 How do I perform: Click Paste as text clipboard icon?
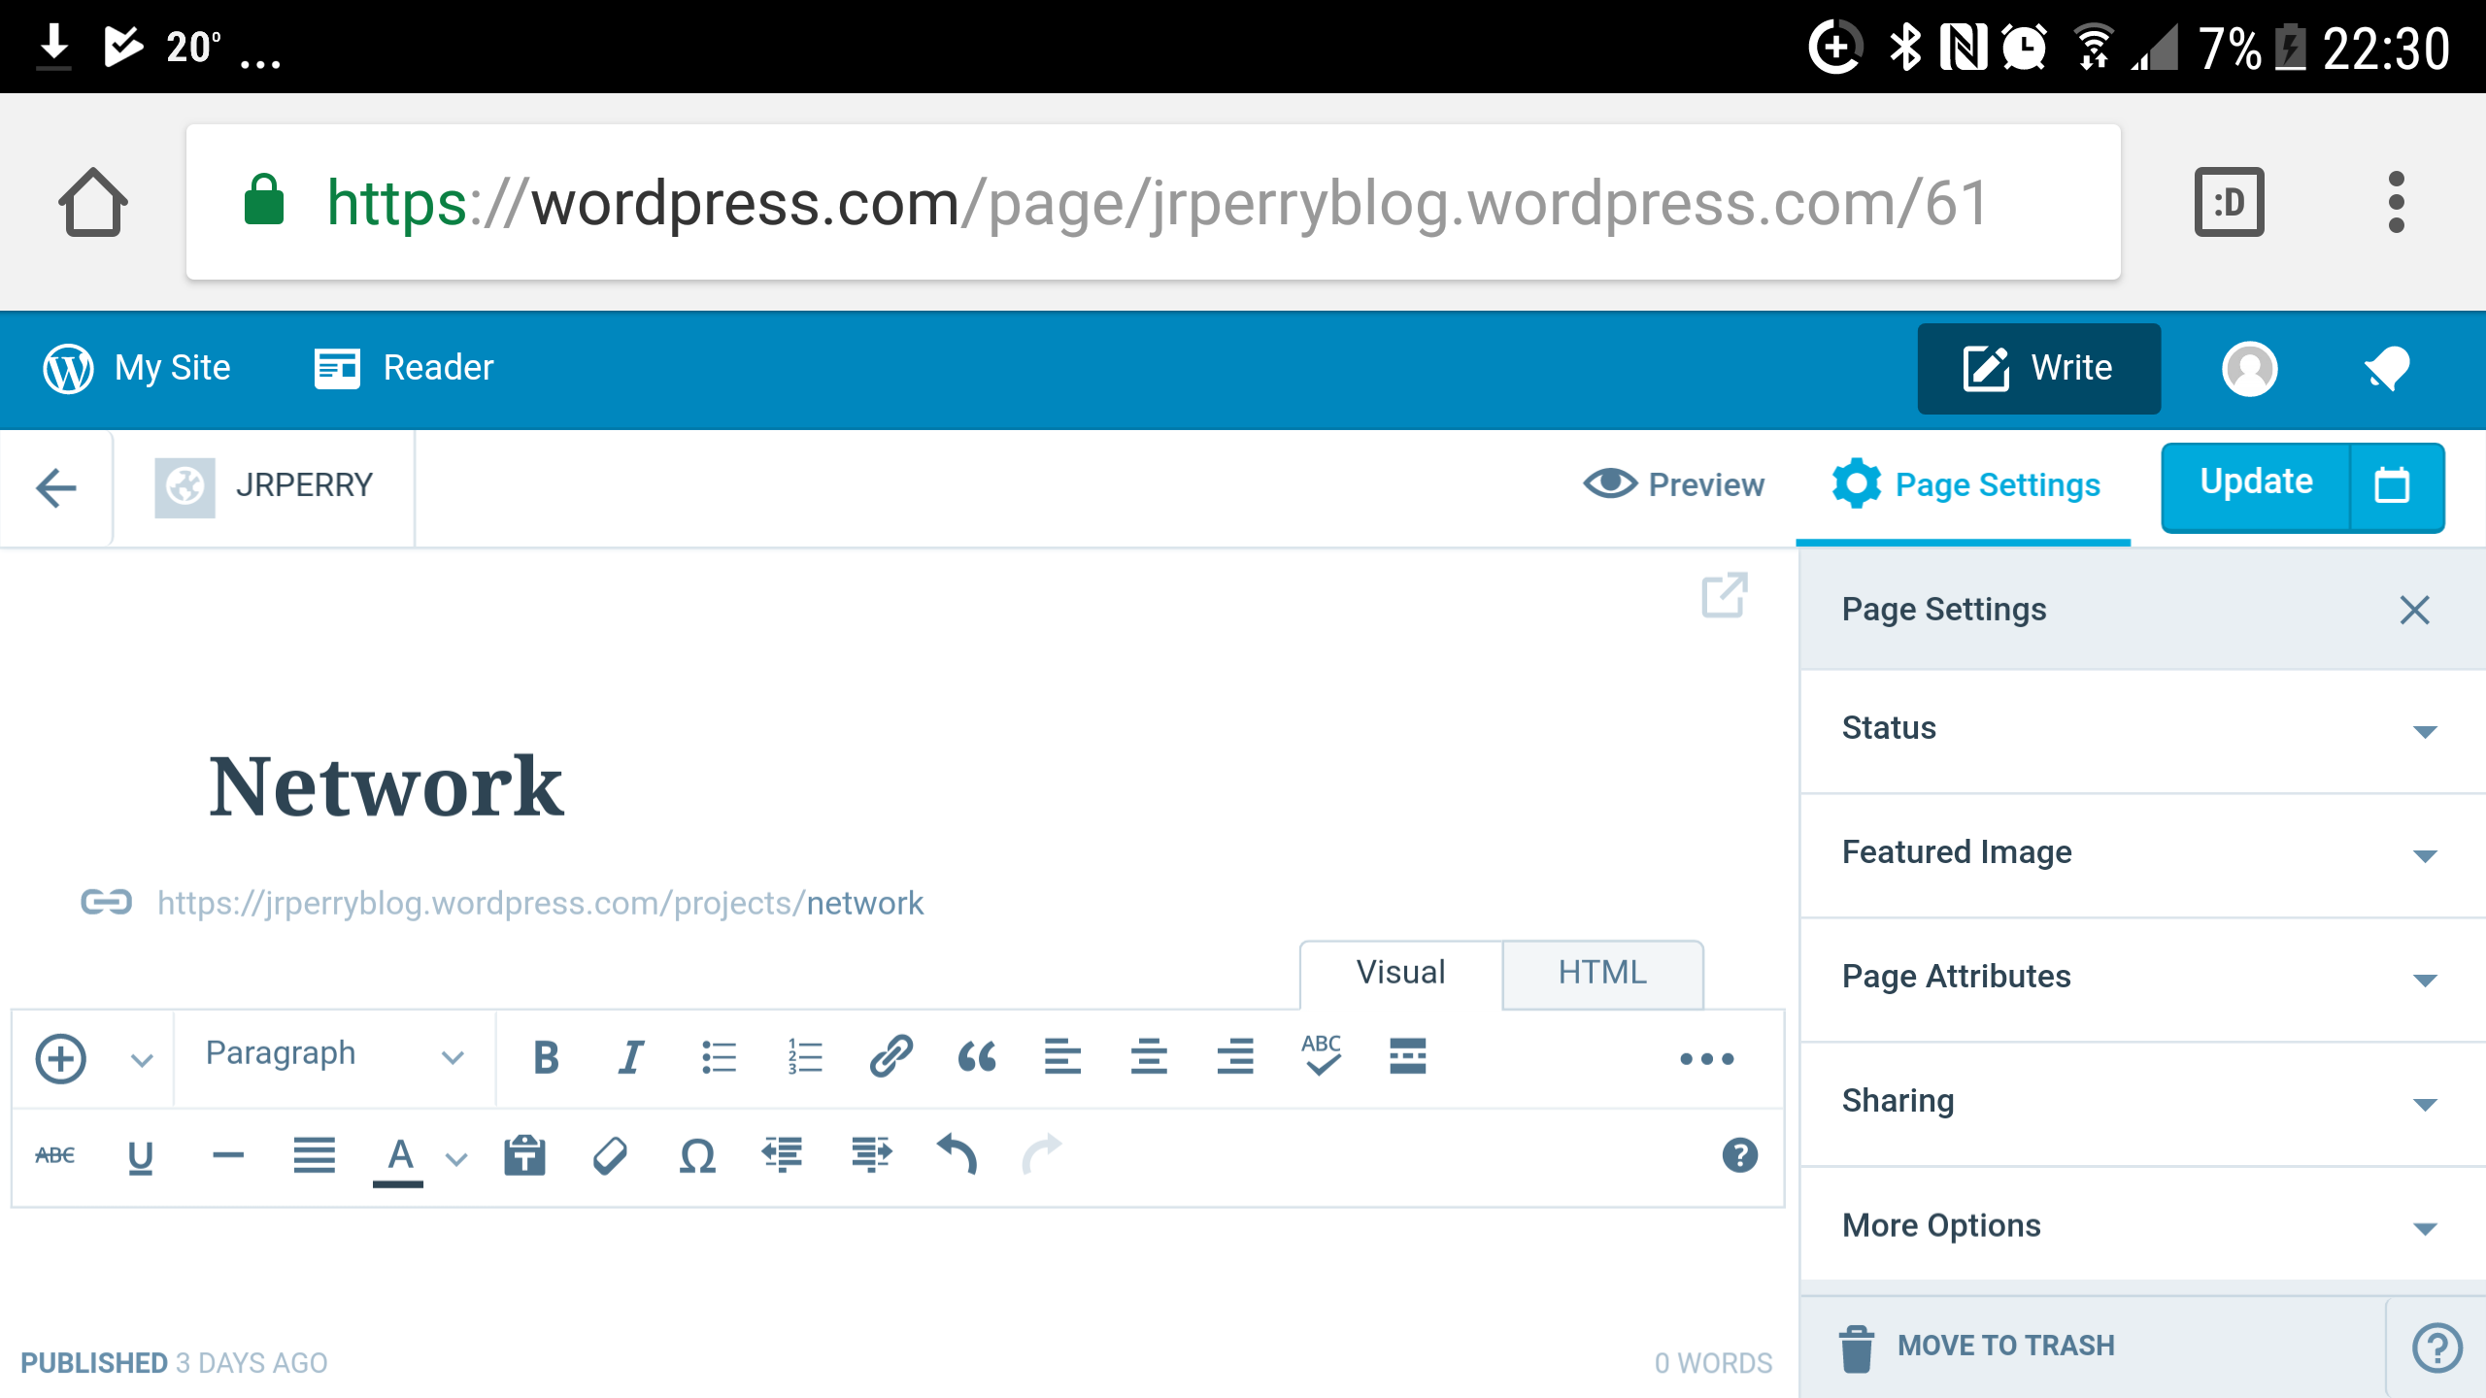(524, 1155)
